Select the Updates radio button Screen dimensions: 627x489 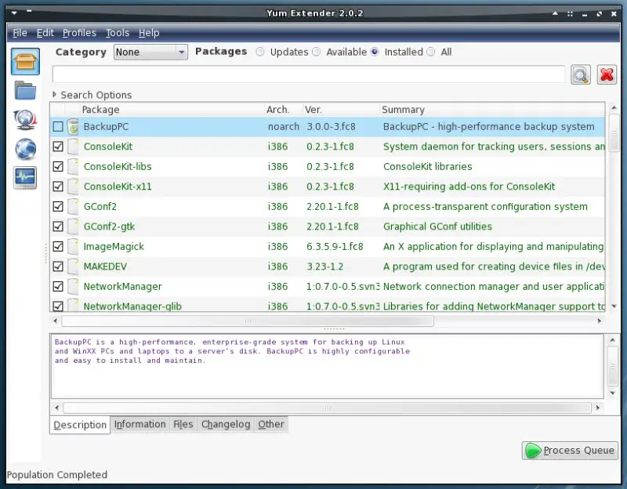coord(260,52)
